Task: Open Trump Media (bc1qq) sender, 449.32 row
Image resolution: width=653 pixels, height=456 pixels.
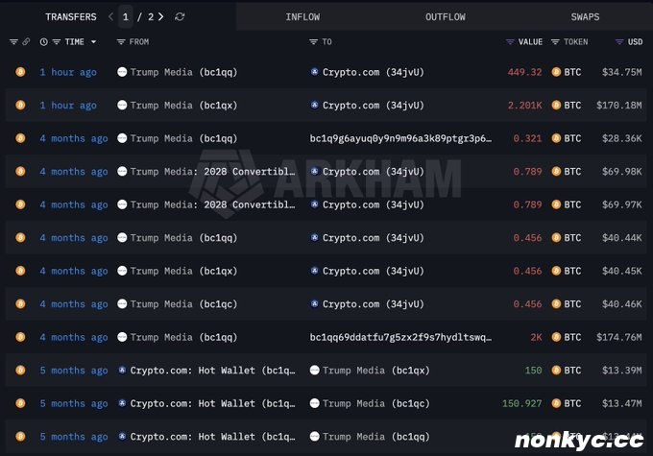Action: 183,72
